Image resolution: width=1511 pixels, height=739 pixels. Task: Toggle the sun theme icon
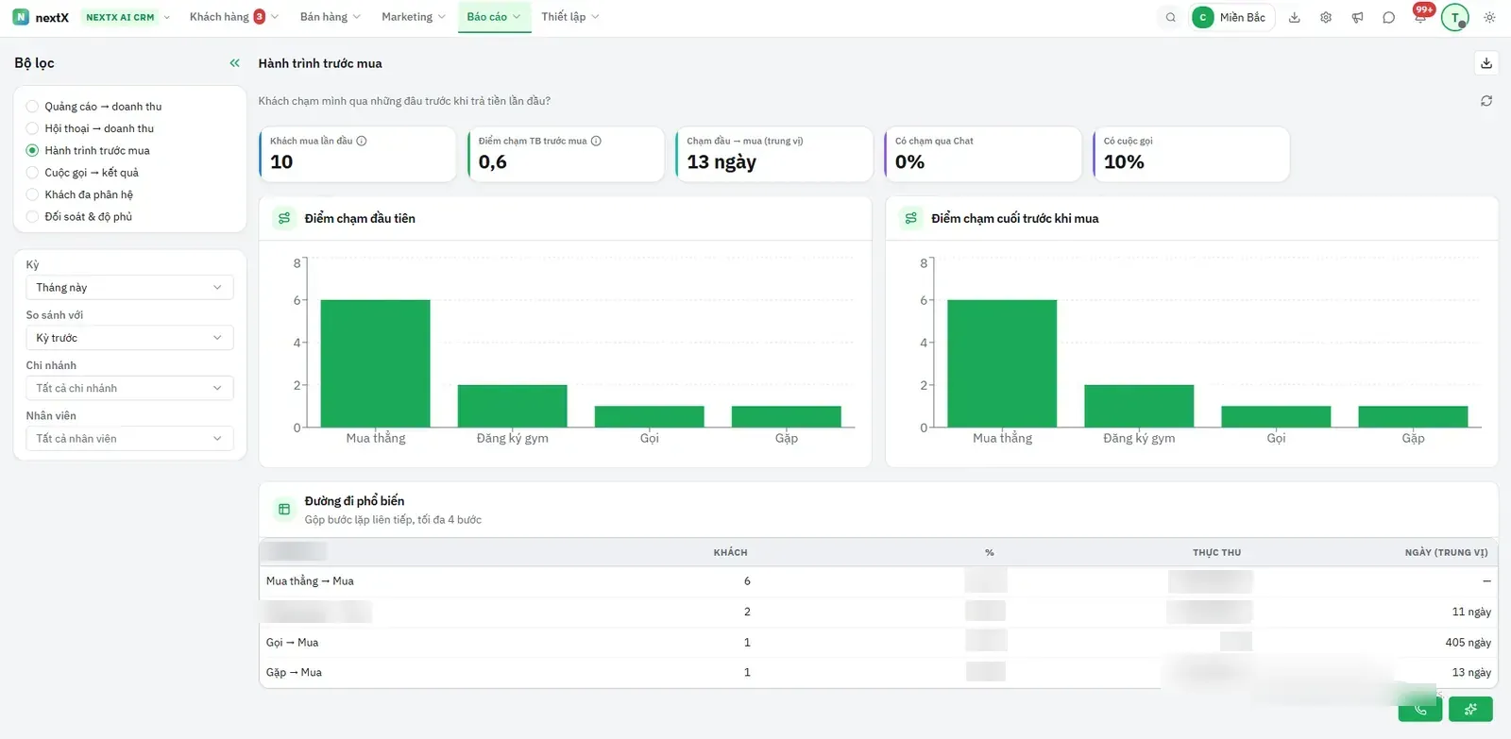[x=1489, y=17]
